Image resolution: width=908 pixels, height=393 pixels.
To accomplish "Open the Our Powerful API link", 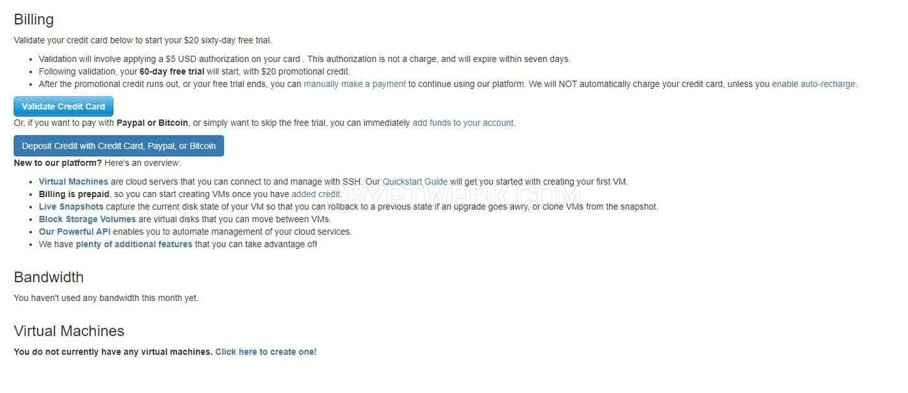I will [75, 232].
